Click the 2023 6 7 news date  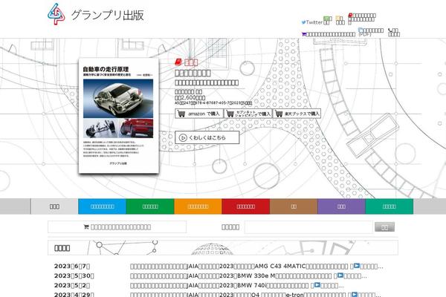(72, 267)
